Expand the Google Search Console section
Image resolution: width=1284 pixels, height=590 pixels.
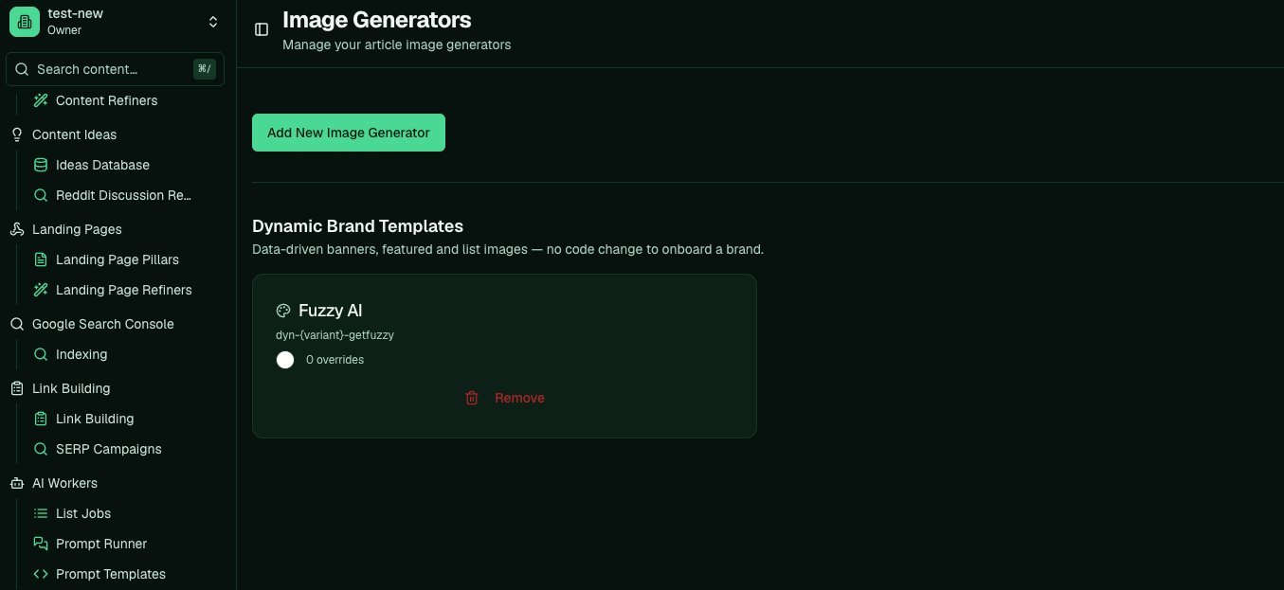point(103,324)
